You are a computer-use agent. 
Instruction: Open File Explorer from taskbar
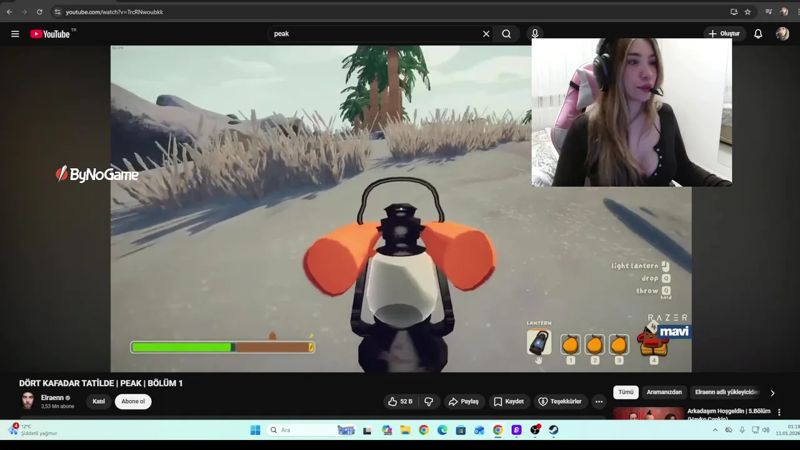point(406,430)
